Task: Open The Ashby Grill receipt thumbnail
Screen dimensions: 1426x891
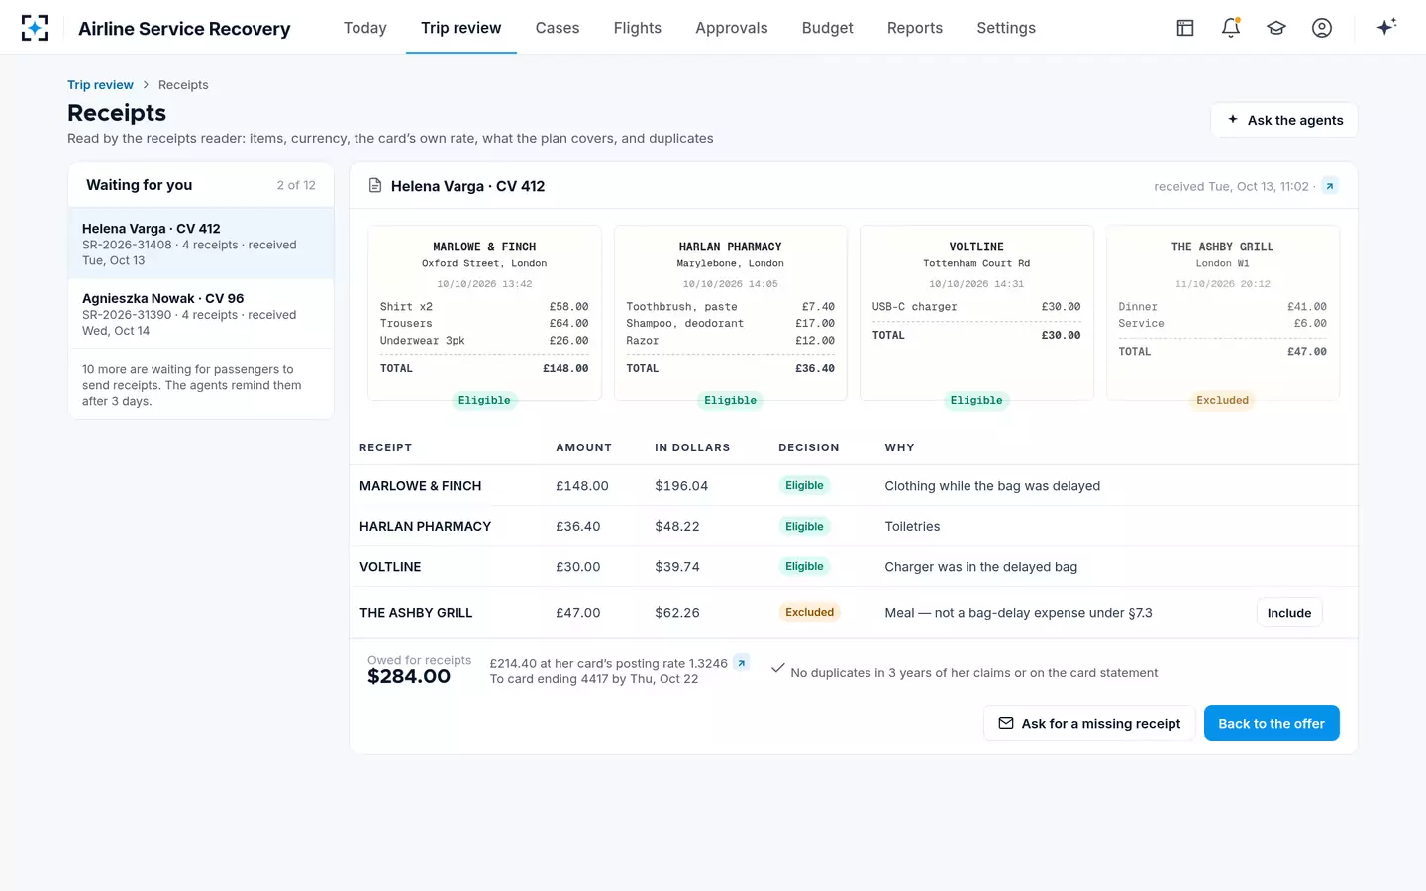Action: coord(1223,313)
